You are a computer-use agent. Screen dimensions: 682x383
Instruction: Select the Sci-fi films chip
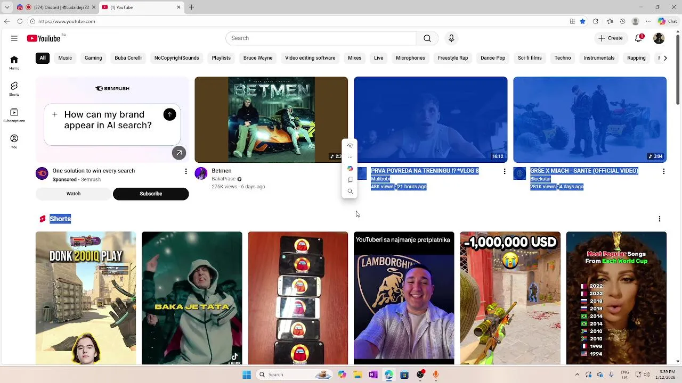530,58
